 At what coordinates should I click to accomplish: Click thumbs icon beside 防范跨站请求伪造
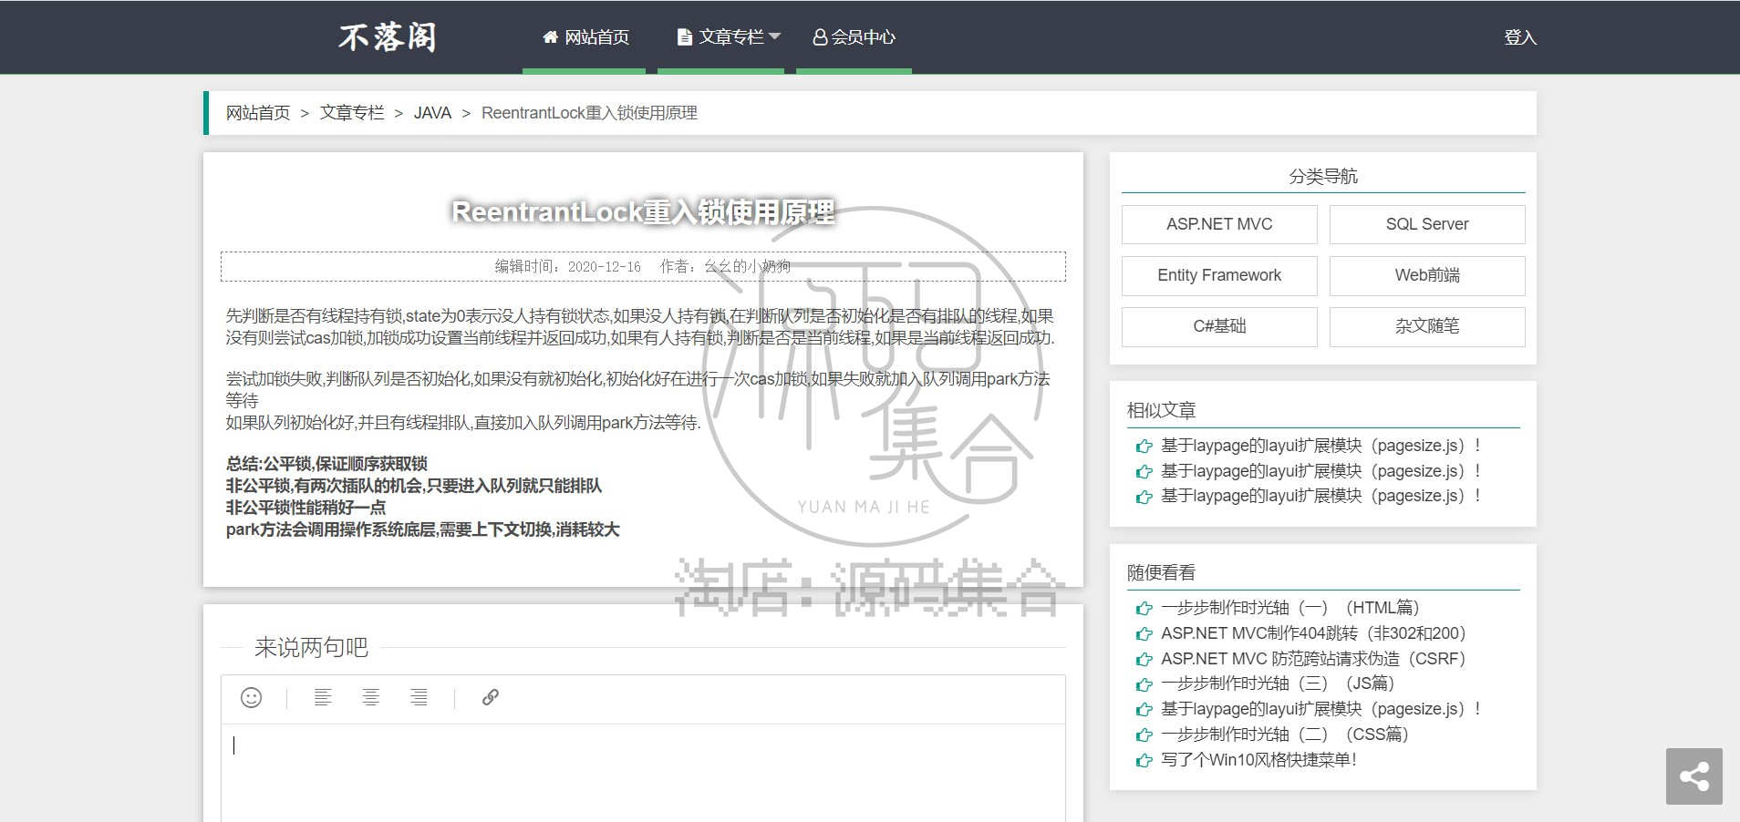pos(1144,659)
